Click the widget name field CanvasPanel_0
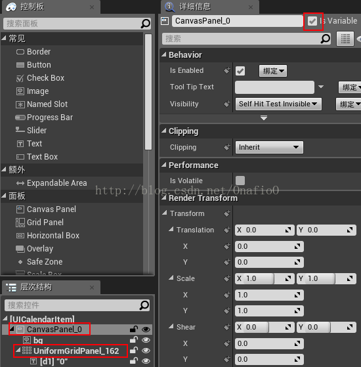 238,21
